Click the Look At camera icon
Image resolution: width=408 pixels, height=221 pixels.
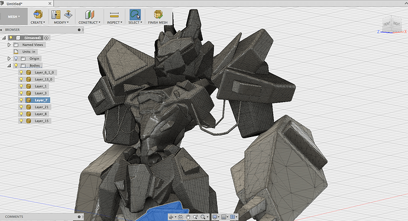(x=180, y=217)
